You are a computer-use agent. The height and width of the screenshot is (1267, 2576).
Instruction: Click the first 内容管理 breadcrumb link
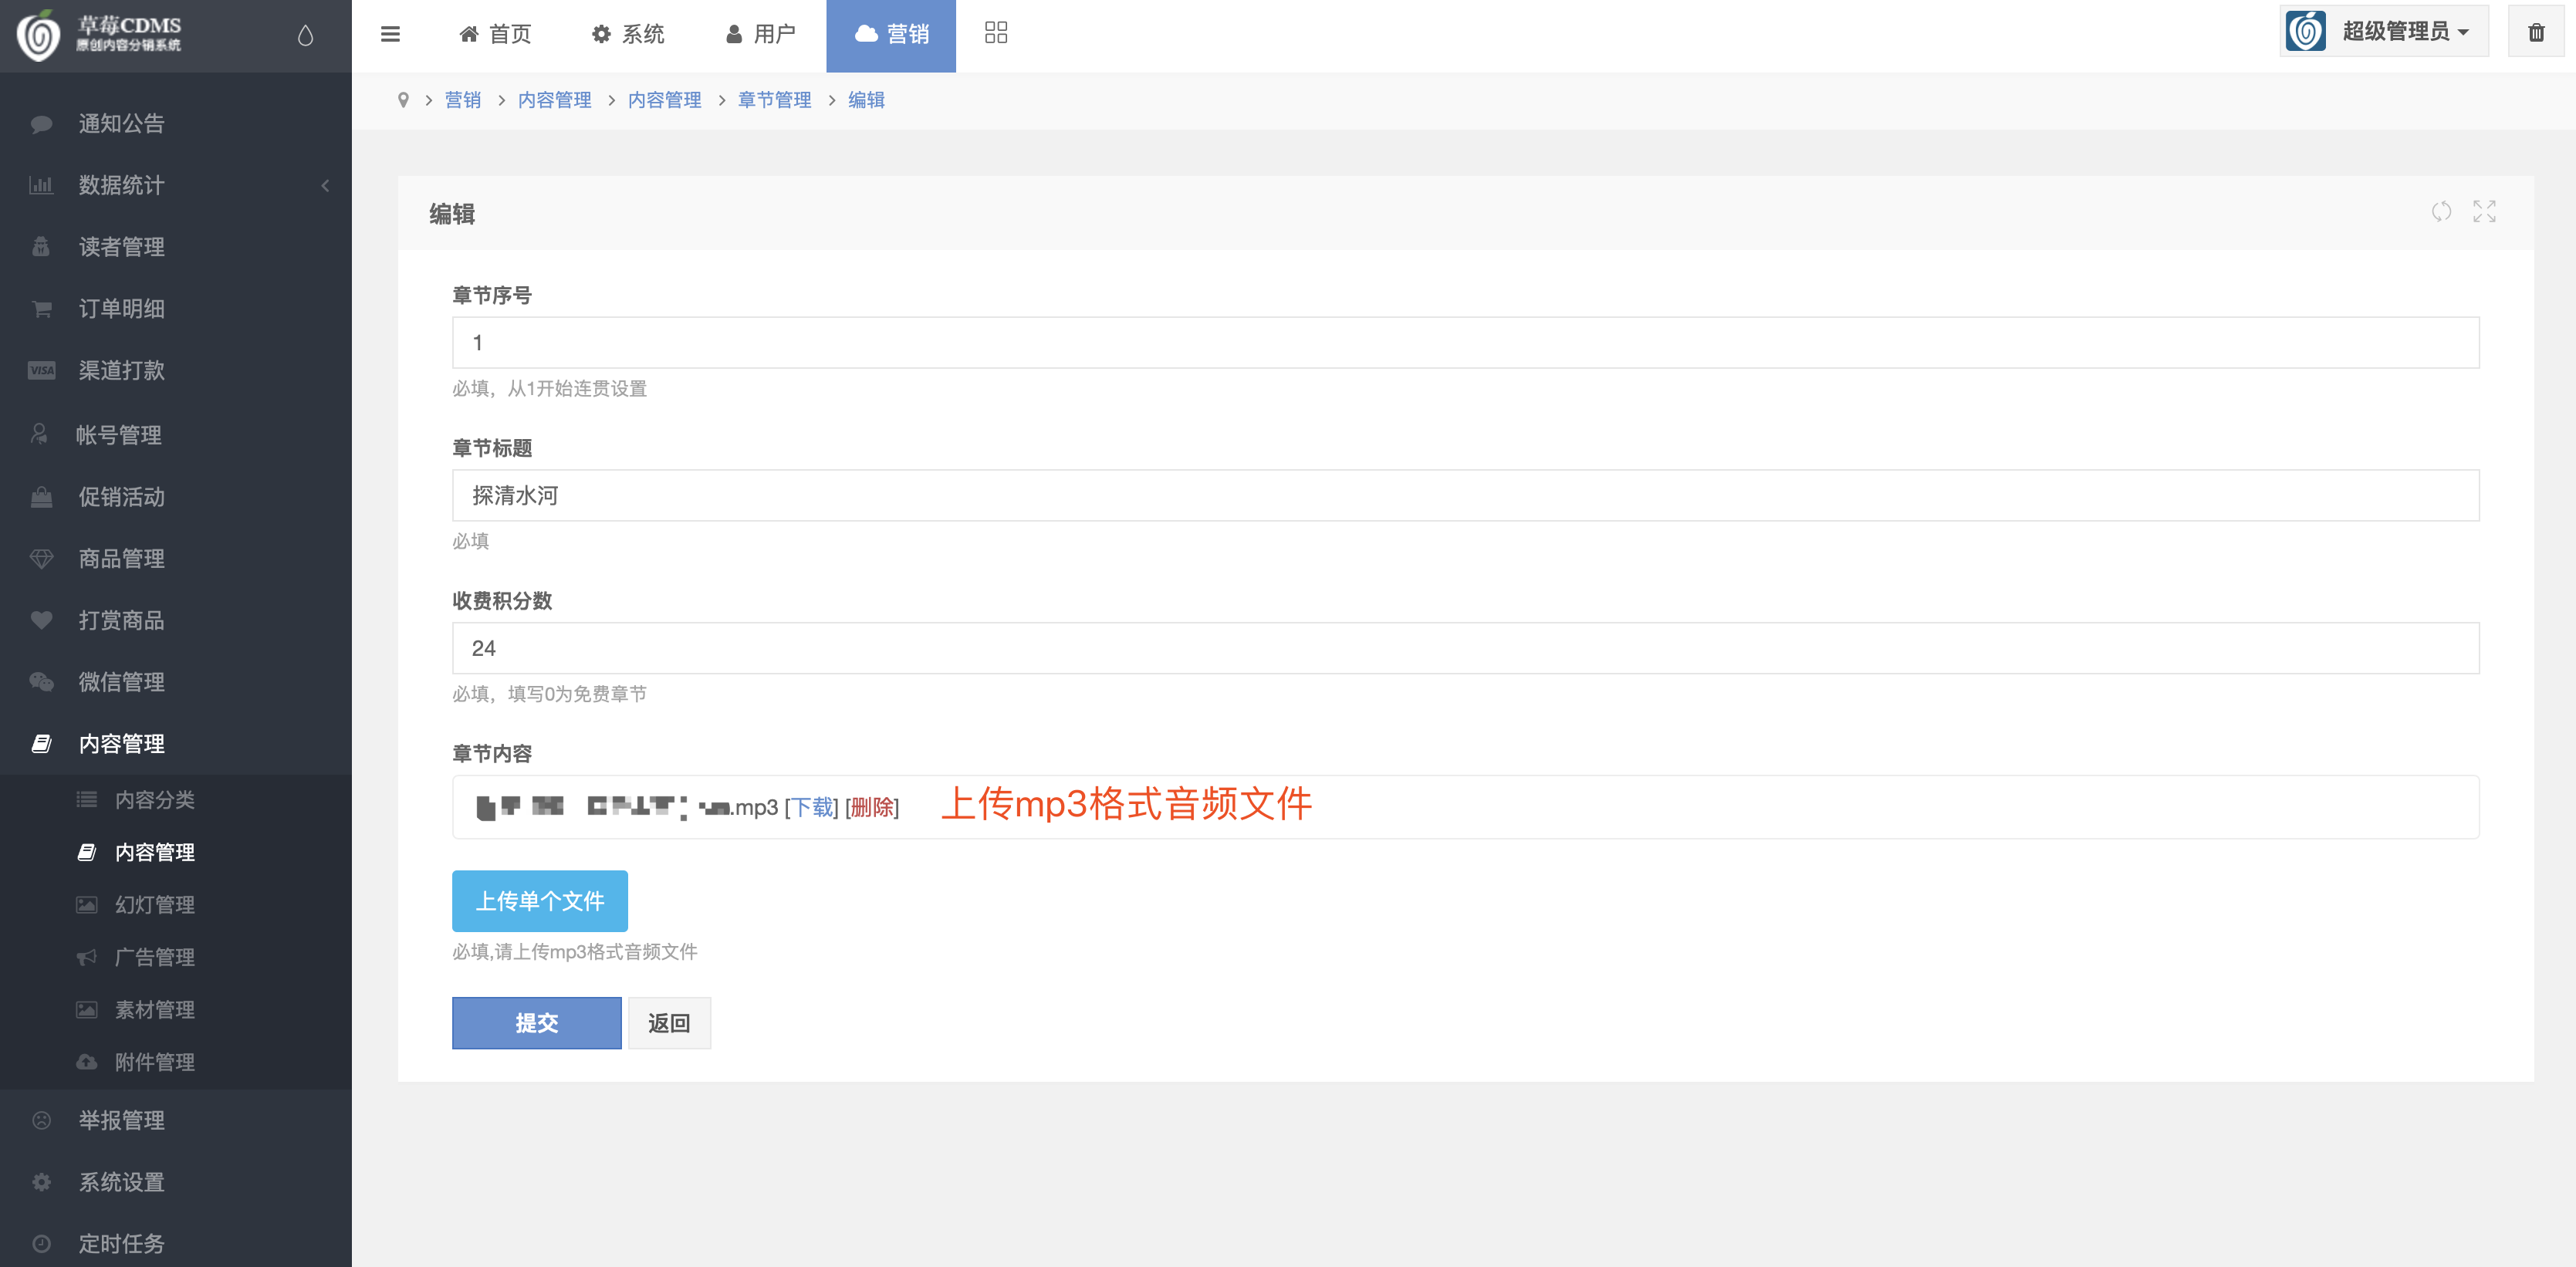[x=555, y=100]
